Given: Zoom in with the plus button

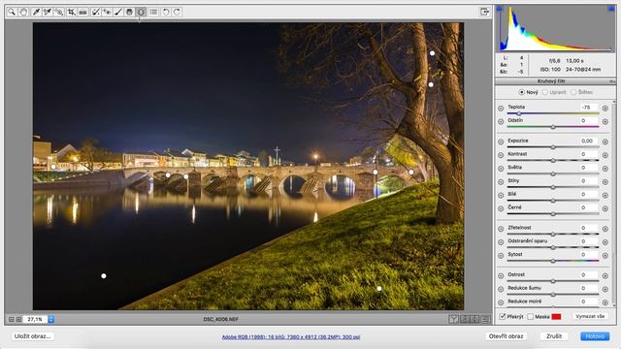Looking at the screenshot, I should pos(18,319).
